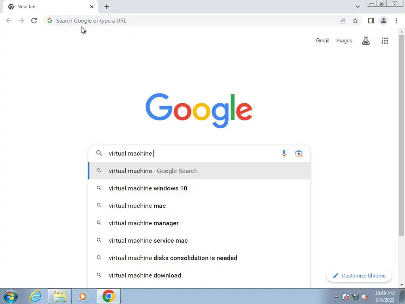The image size is (405, 304).
Task: Open Google Lens image search camera icon
Action: pyautogui.click(x=299, y=153)
